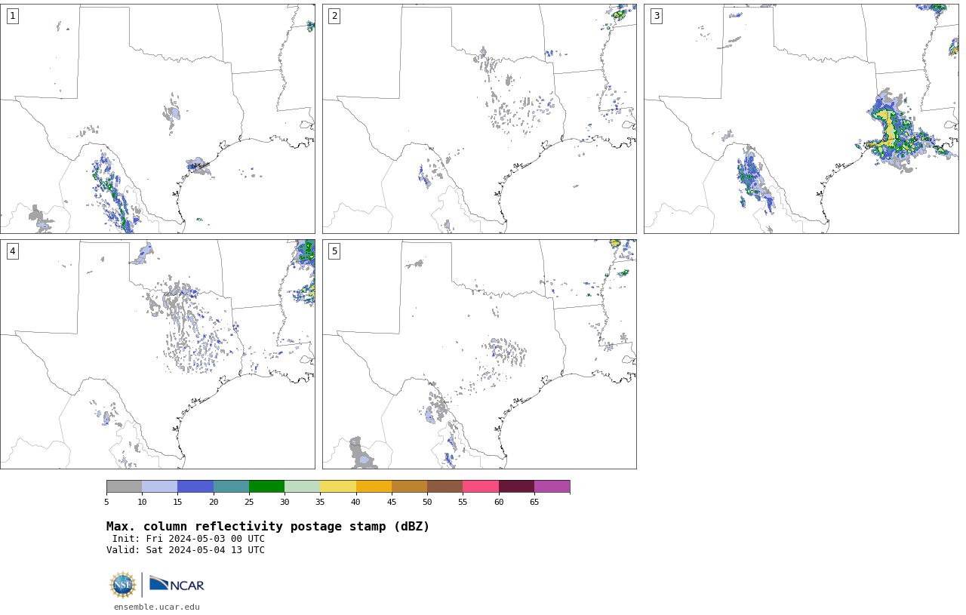Select the tan 45-50 dBZ swatch
The height and width of the screenshot is (615, 966).
click(409, 486)
